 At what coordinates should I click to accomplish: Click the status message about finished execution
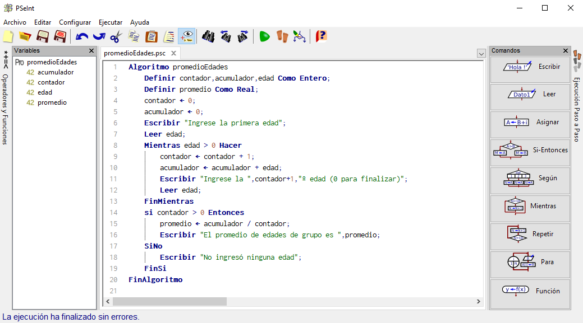[x=71, y=317]
